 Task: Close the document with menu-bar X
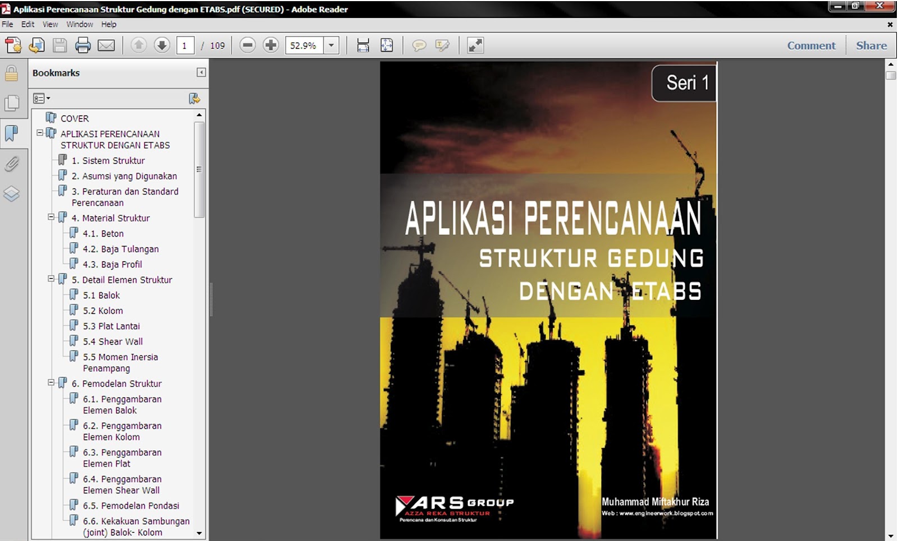(x=890, y=25)
